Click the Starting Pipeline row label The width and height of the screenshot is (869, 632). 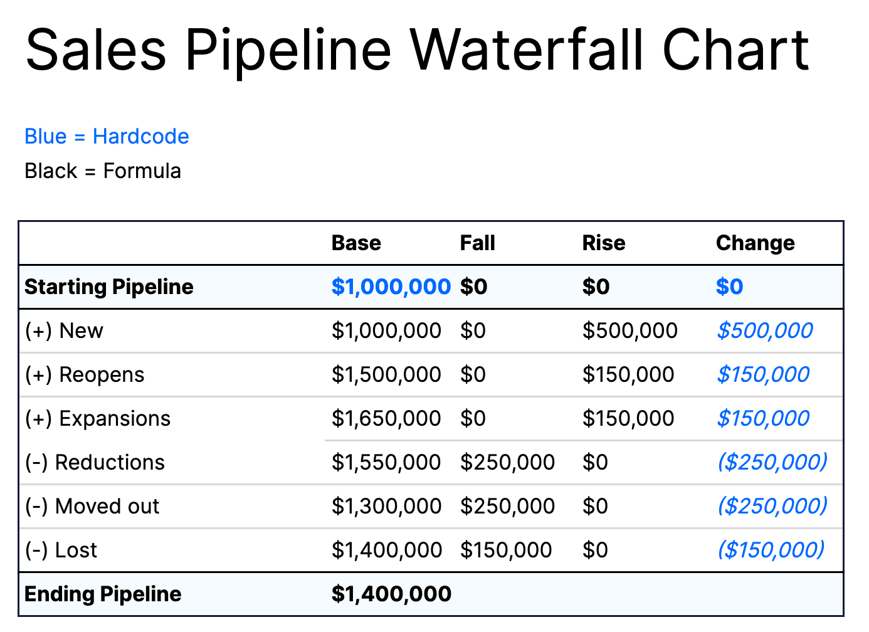pyautogui.click(x=109, y=287)
